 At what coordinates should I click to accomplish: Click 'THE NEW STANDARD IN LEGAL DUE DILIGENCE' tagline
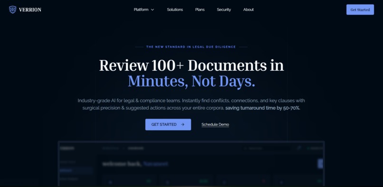(191, 47)
